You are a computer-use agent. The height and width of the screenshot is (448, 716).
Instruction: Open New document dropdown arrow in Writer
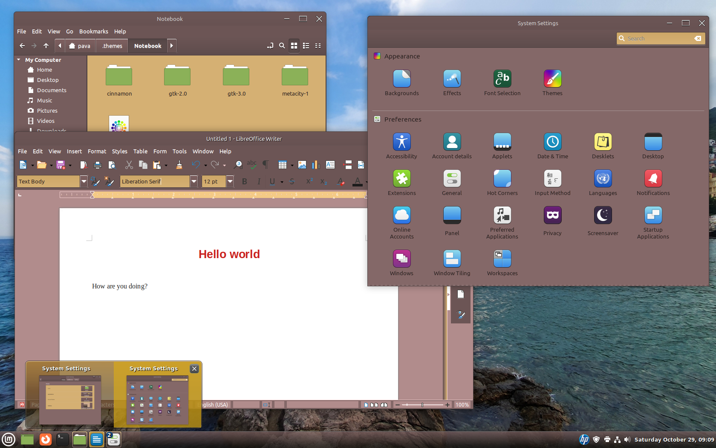[32, 166]
